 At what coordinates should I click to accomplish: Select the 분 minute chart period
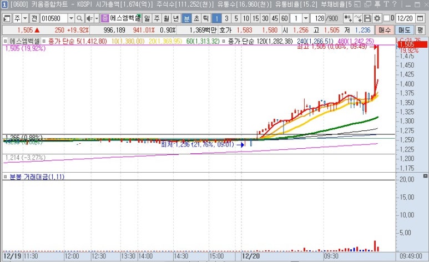click(186, 19)
